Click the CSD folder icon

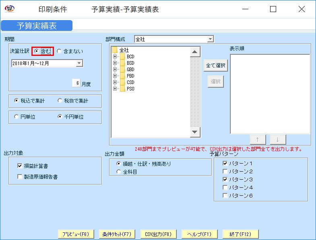(x=122, y=82)
